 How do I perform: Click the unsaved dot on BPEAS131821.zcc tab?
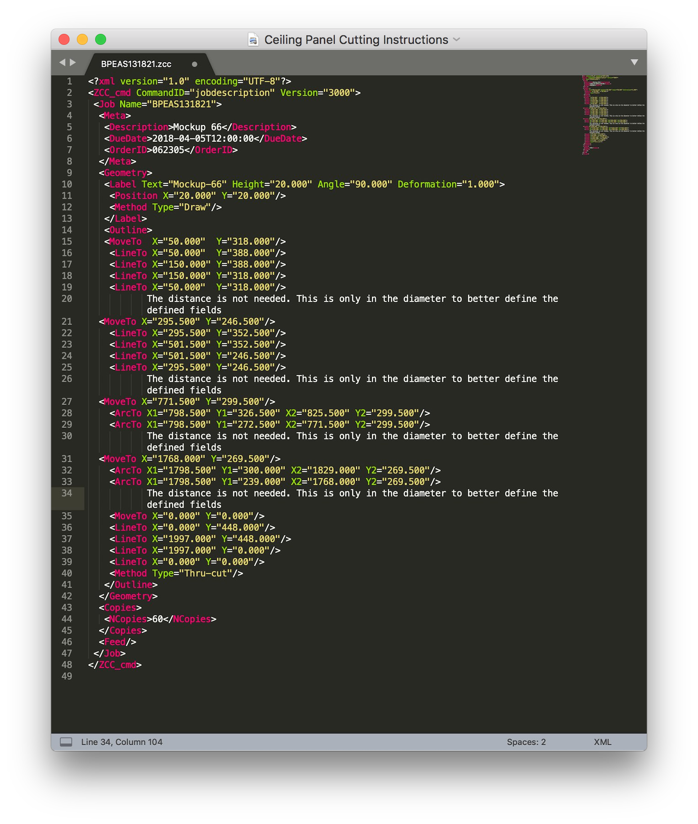click(194, 64)
